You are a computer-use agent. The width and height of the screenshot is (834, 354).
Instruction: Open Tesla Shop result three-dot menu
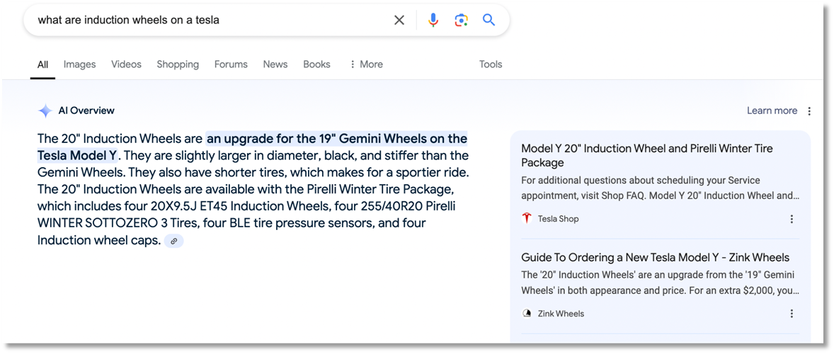[792, 219]
